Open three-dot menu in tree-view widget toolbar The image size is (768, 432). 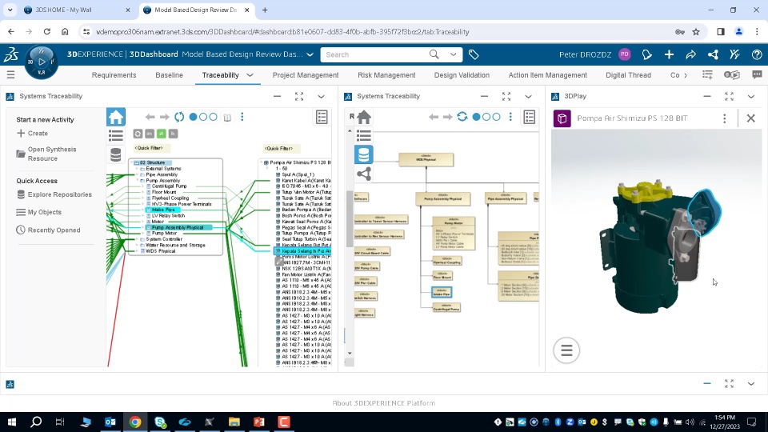[x=242, y=117]
